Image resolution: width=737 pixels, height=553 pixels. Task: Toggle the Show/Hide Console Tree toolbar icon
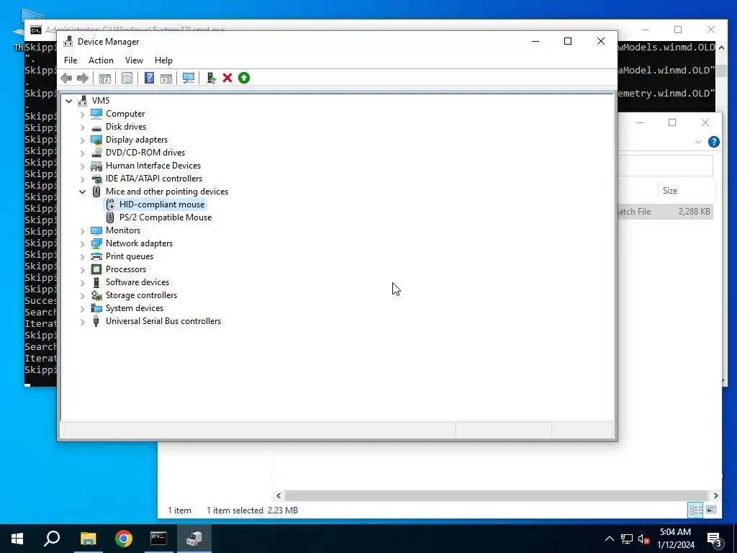[x=105, y=78]
